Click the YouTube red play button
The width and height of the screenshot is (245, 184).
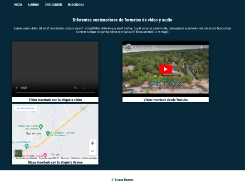coord(166,69)
